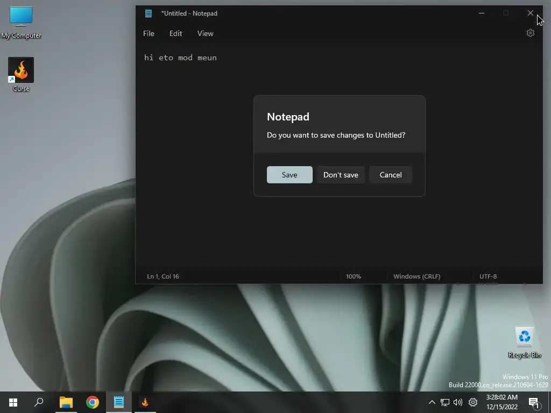The image size is (551, 413).
Task: Open the View menu
Action: 205,33
